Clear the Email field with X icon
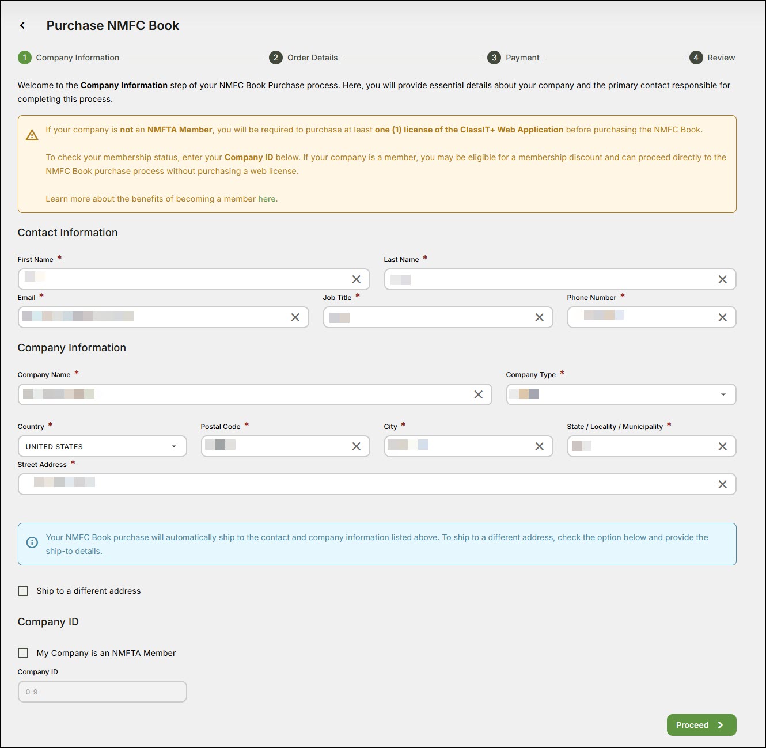 click(295, 317)
